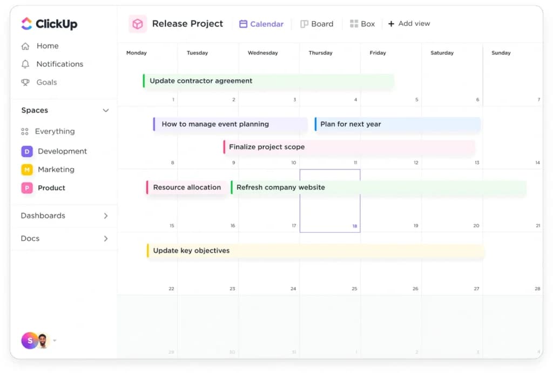553x373 pixels.
Task: Select highlighted date 18 cell
Action: coord(330,201)
